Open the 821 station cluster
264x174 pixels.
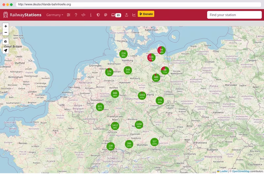click(100, 107)
